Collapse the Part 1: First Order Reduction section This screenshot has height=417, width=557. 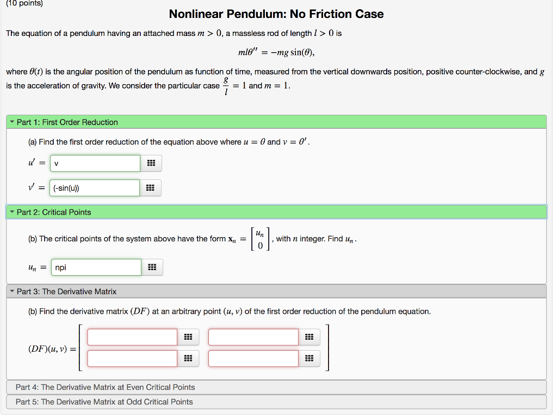click(x=66, y=122)
